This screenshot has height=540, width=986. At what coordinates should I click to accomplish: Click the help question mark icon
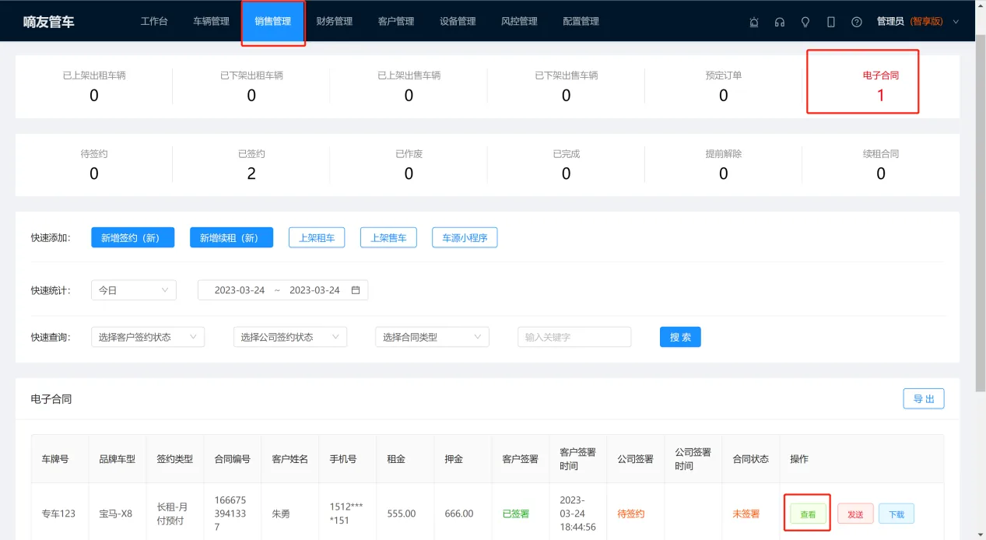(x=857, y=22)
